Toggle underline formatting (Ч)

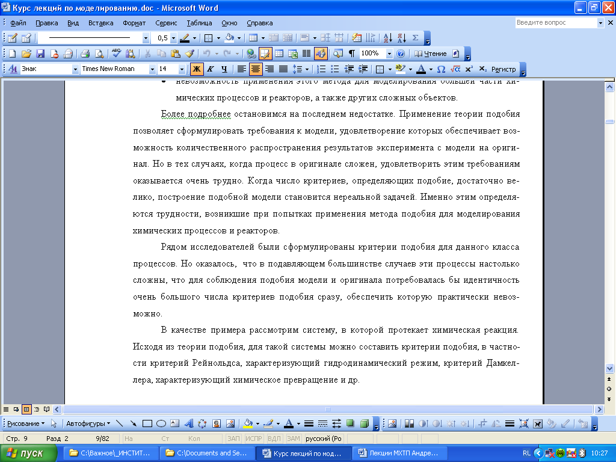point(224,69)
